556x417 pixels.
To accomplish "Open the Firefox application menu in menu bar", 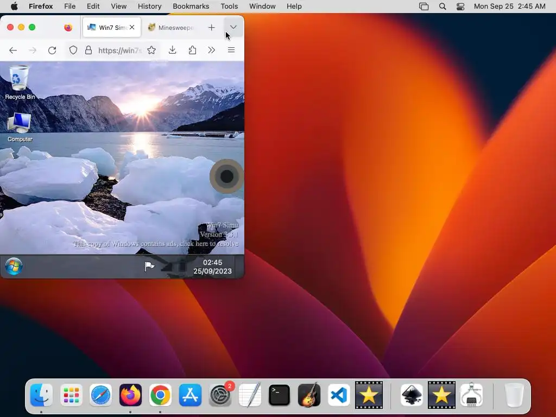I will pyautogui.click(x=41, y=7).
